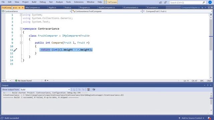Collapse the Compare method block
The height and width of the screenshot is (120, 214).
(x=21, y=43)
